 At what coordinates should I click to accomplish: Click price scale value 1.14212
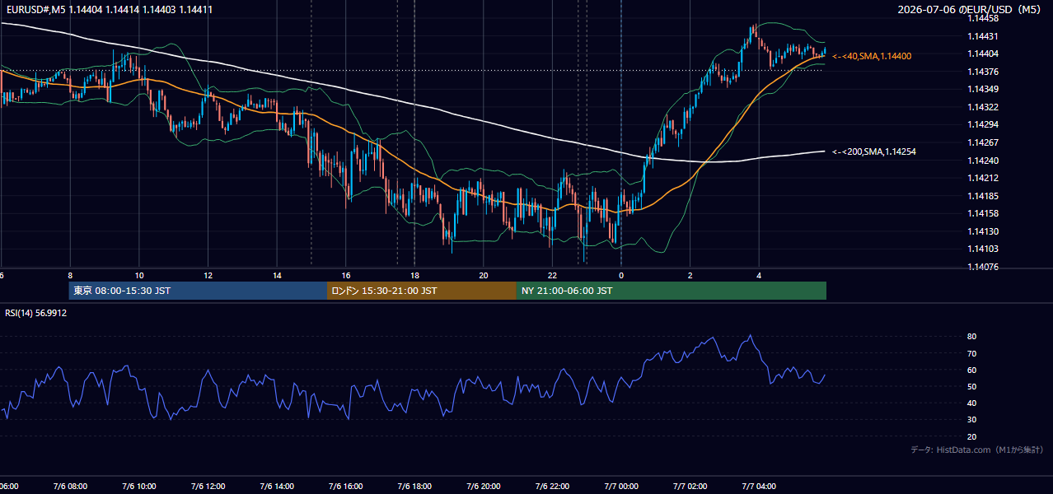(982, 178)
